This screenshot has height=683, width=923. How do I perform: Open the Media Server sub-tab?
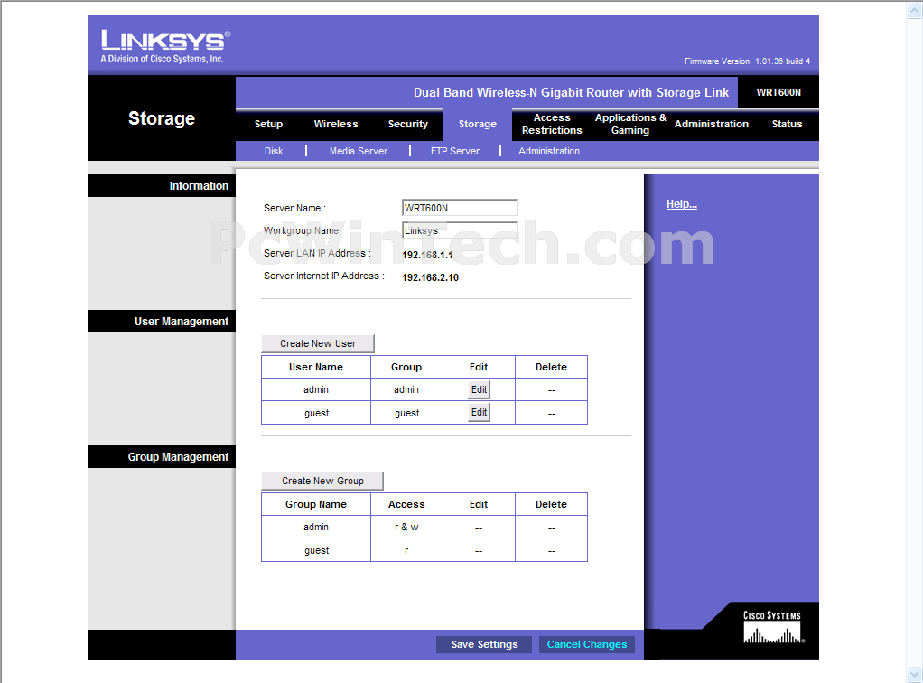(x=359, y=151)
